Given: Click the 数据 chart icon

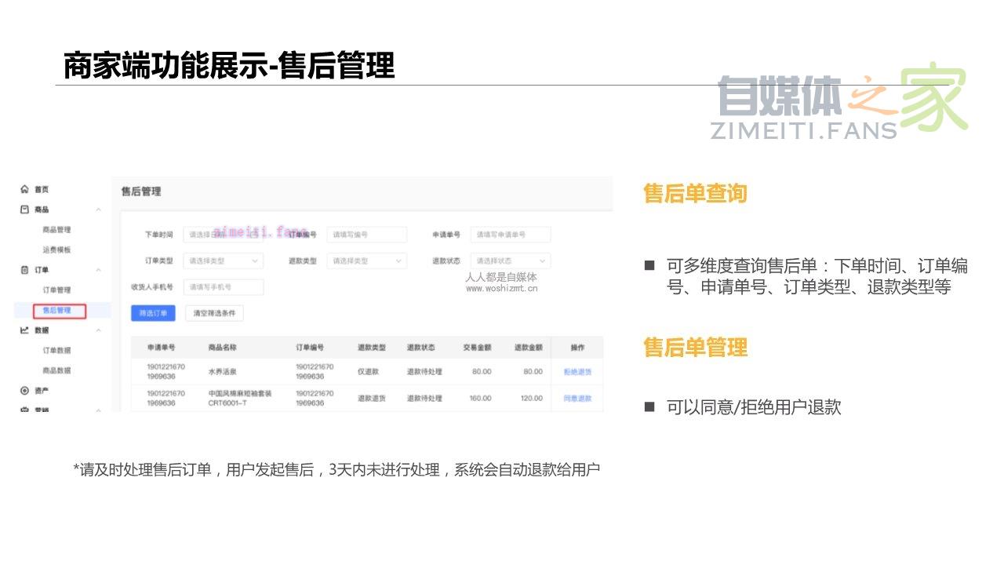Looking at the screenshot, I should [x=25, y=330].
